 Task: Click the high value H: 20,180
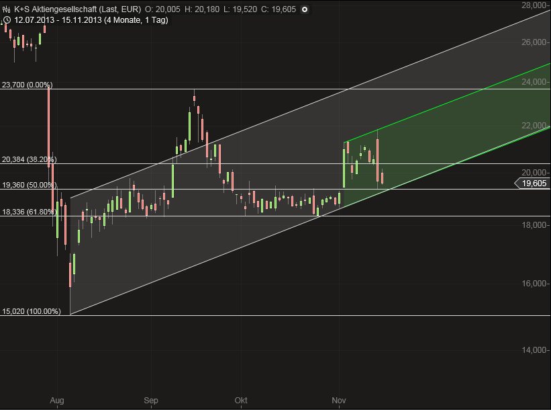click(x=202, y=9)
